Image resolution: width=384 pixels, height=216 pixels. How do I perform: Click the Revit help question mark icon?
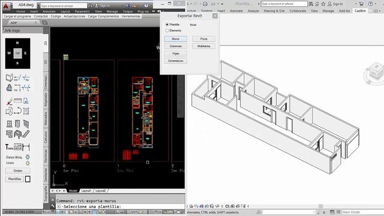point(371,4)
